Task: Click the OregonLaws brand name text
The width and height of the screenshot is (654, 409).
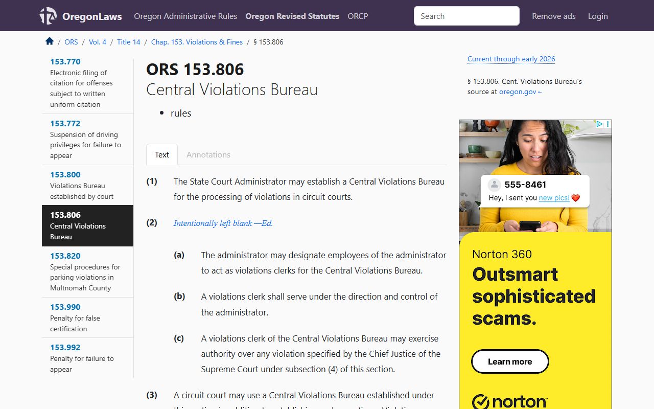Action: (92, 16)
